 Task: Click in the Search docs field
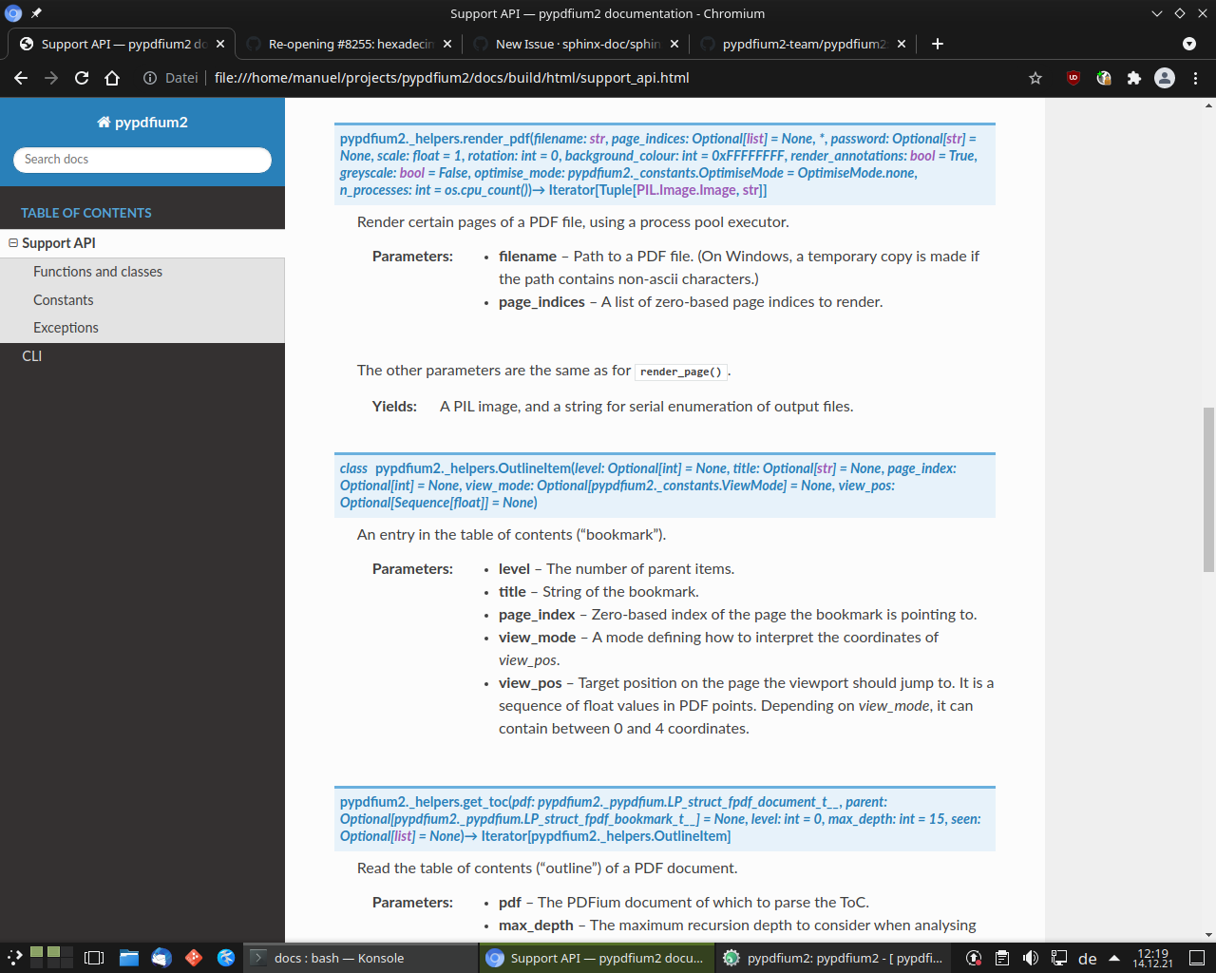tap(142, 159)
